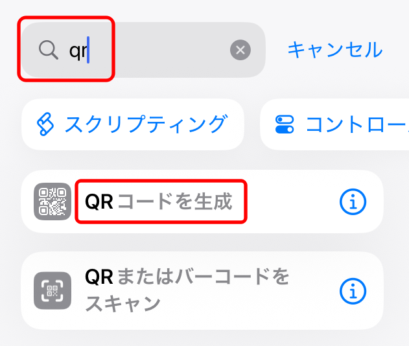Clear the search text with the X icon
Screen dimensions: 409x346
pos(240,50)
